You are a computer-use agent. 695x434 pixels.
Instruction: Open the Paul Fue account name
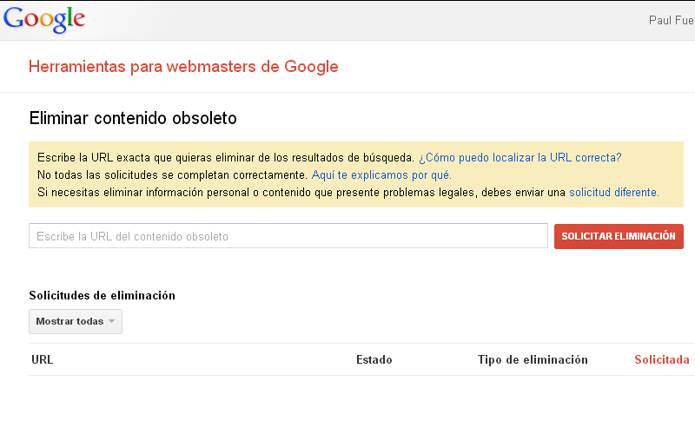click(672, 20)
